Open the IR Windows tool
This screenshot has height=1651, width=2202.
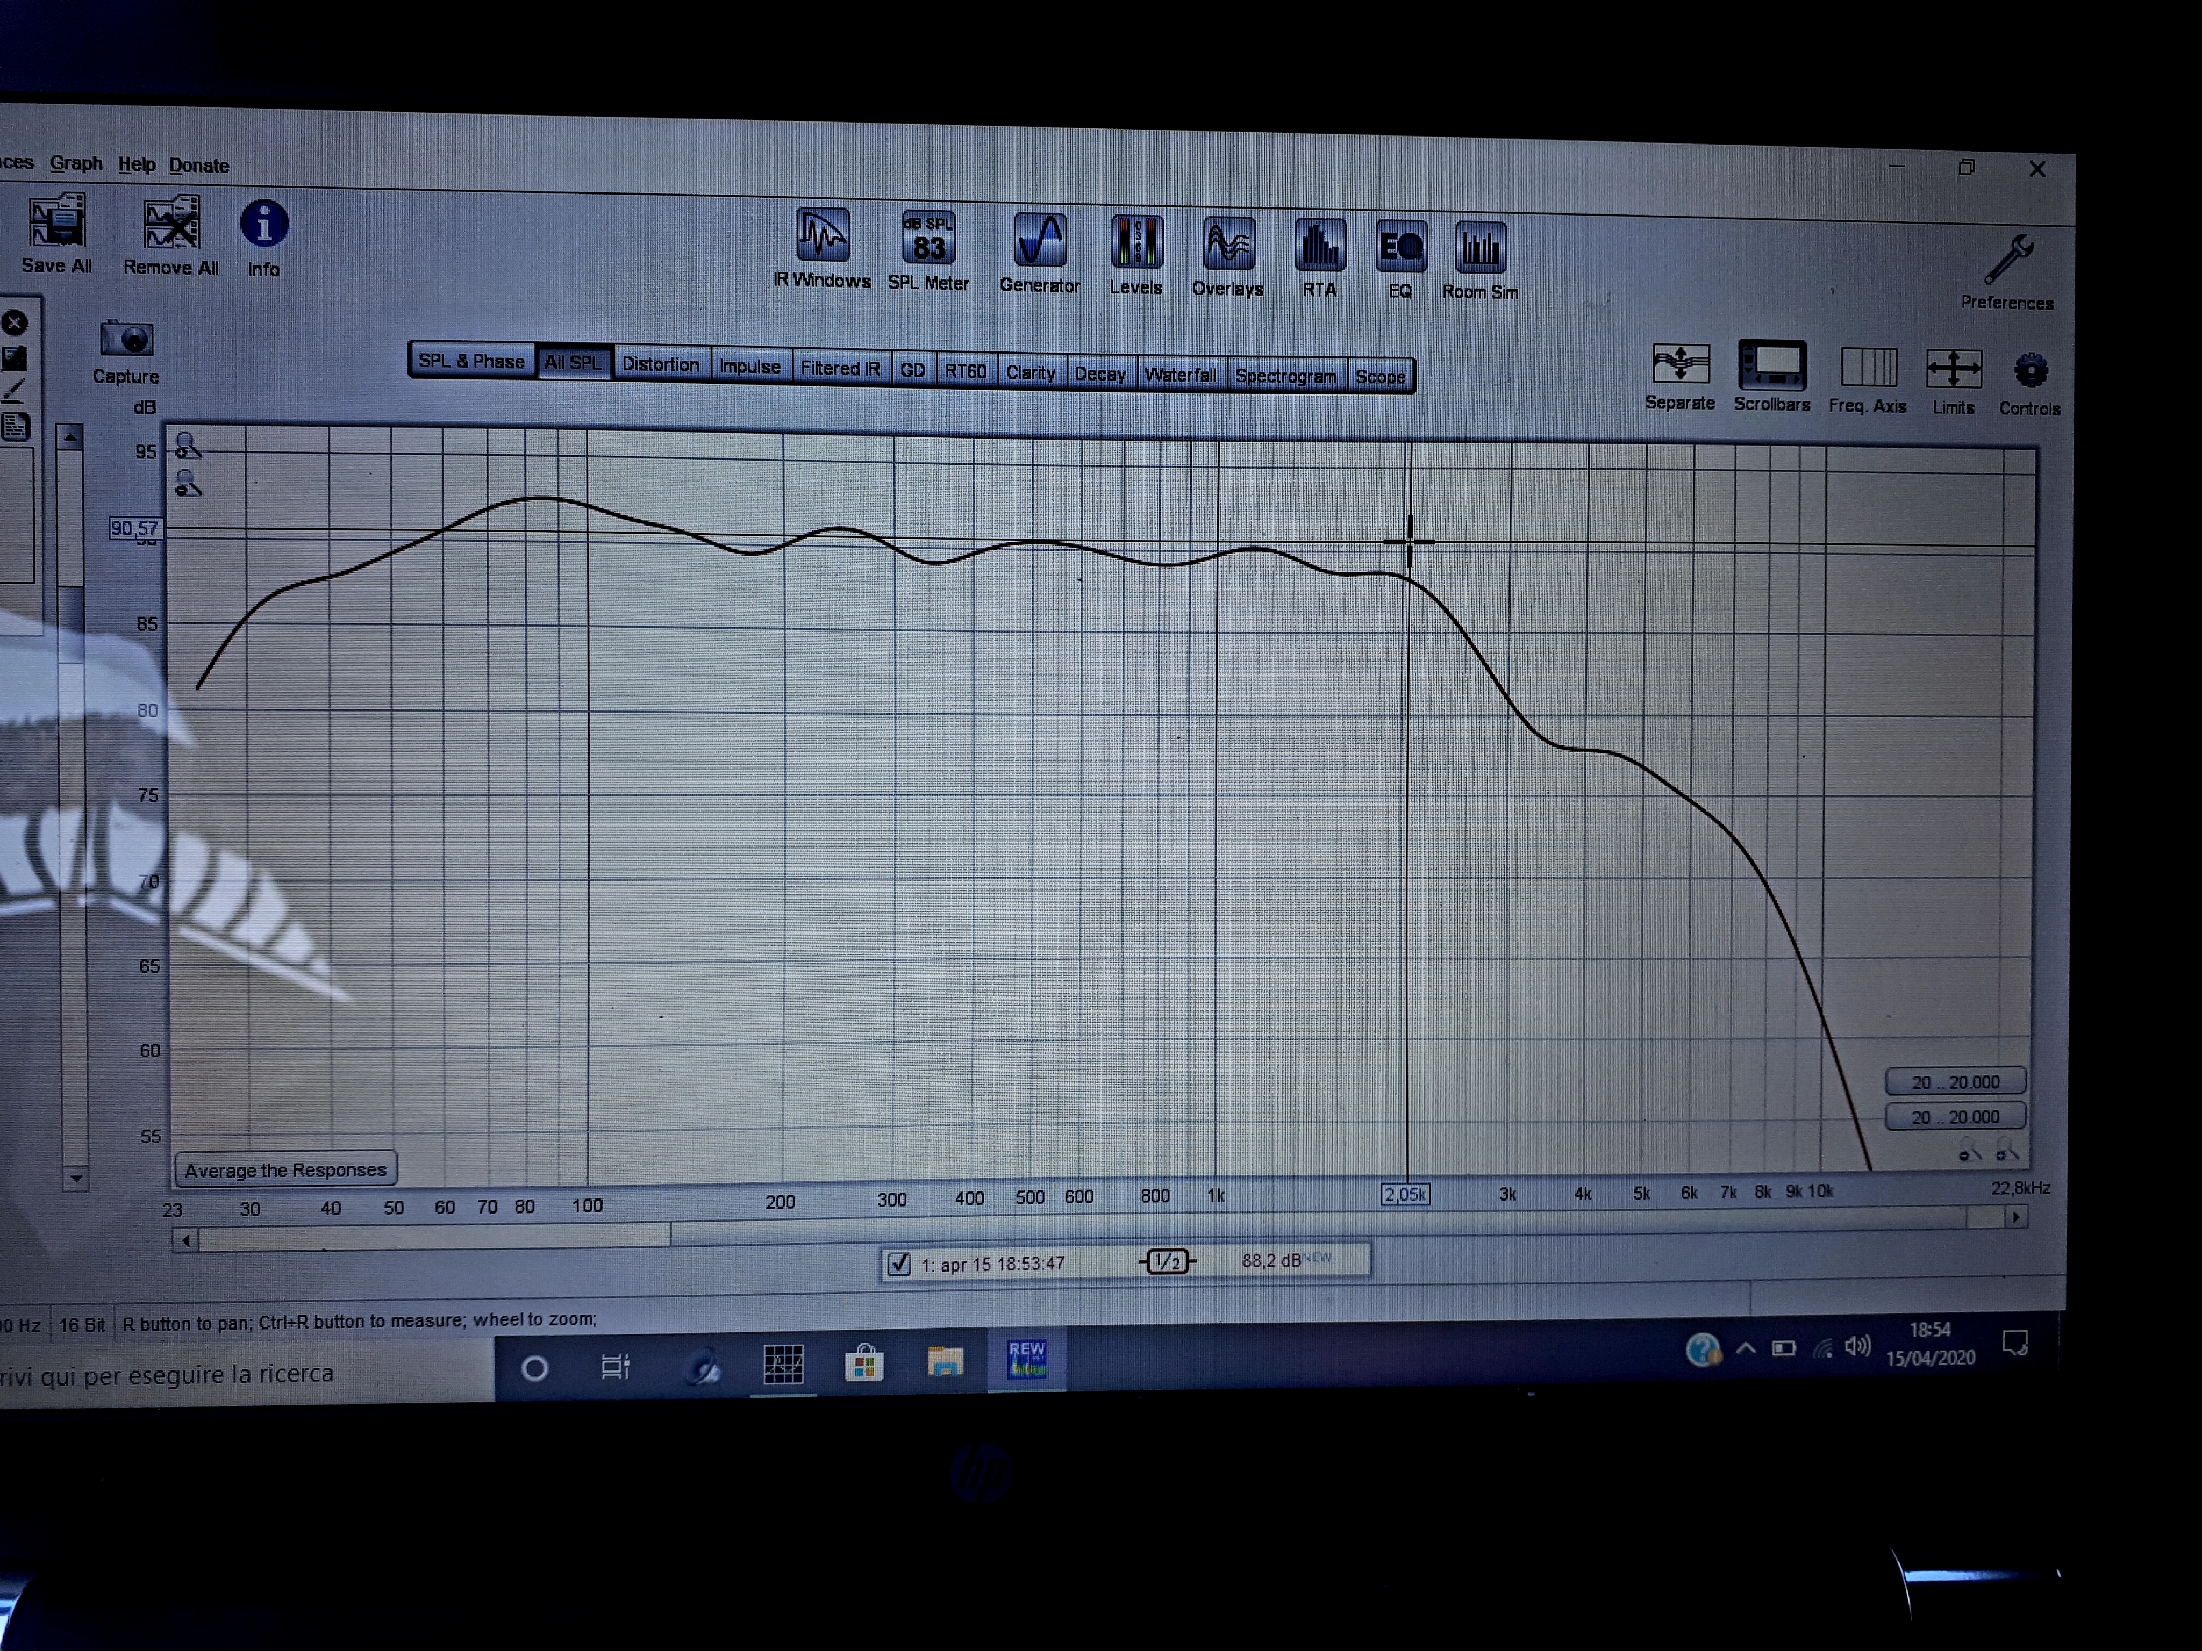point(823,235)
